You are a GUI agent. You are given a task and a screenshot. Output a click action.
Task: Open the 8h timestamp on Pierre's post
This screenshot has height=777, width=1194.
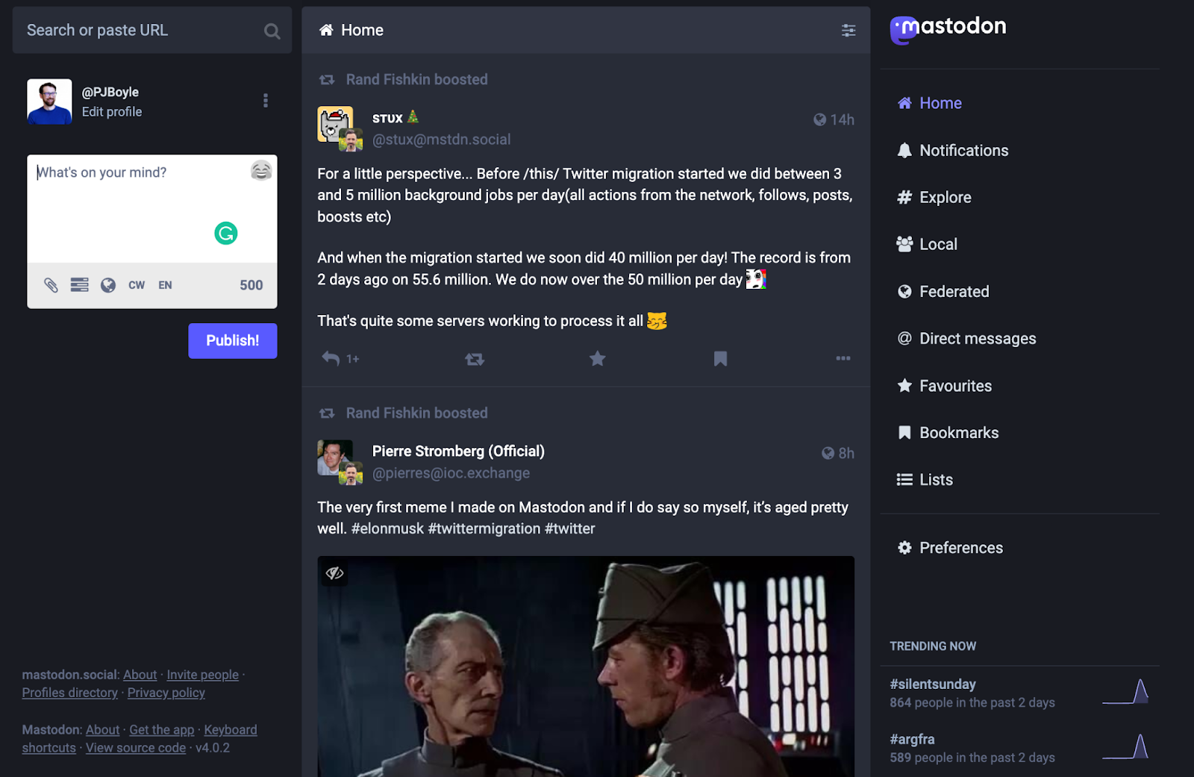(x=846, y=453)
